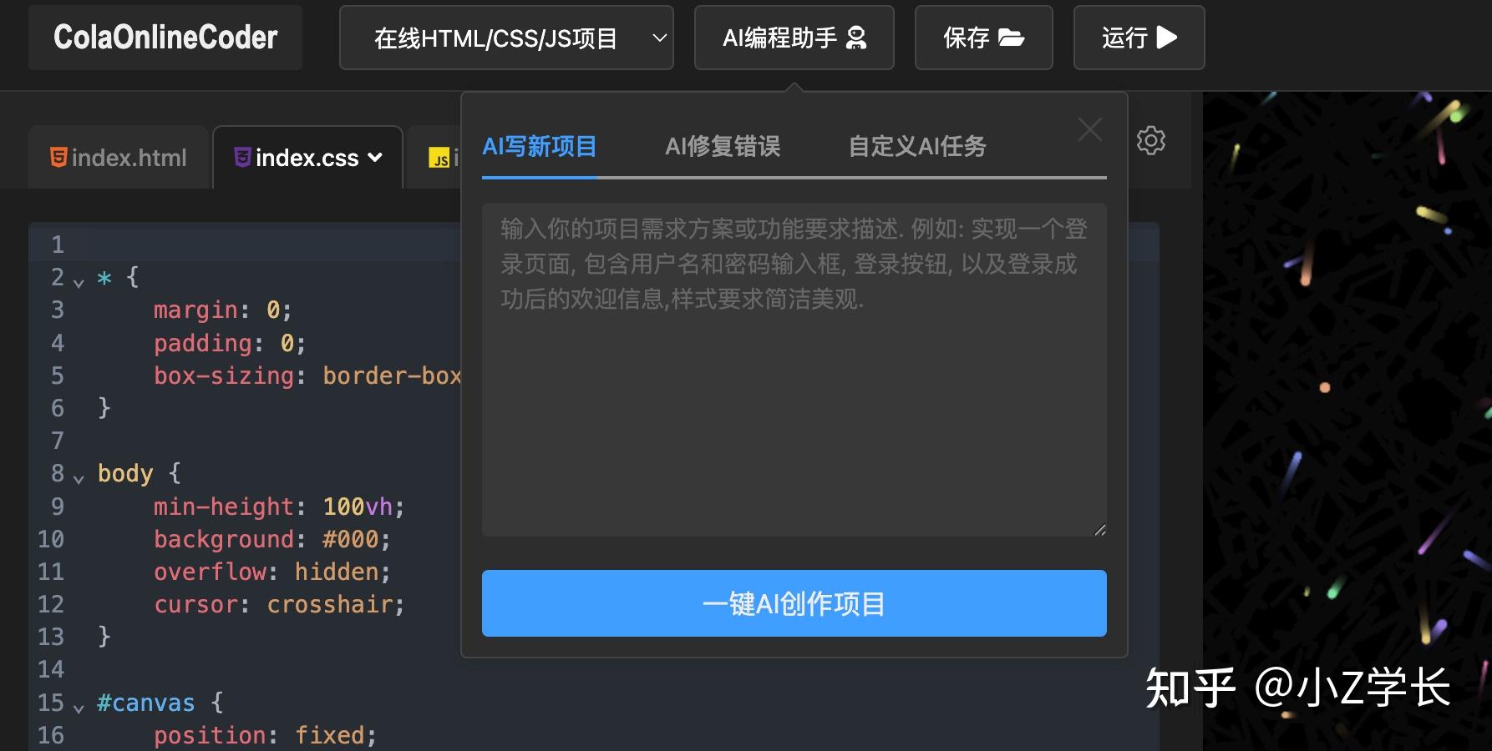The width and height of the screenshot is (1492, 751).
Task: Click the JS file icon tab
Action: 439,158
